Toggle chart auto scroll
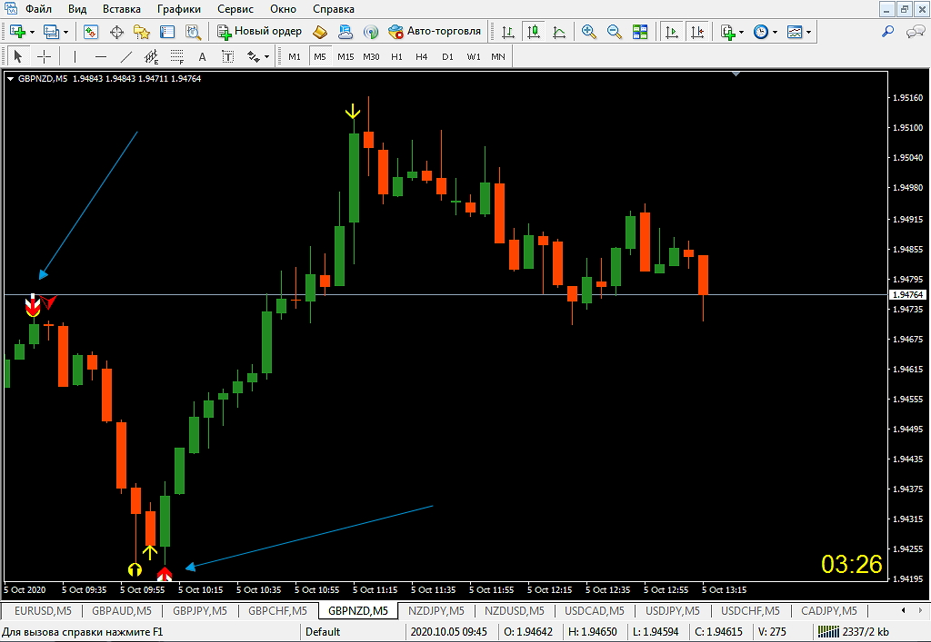Image resolution: width=931 pixels, height=642 pixels. click(672, 32)
